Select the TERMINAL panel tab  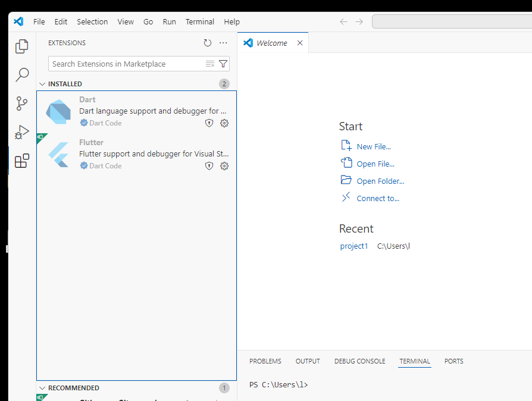415,361
